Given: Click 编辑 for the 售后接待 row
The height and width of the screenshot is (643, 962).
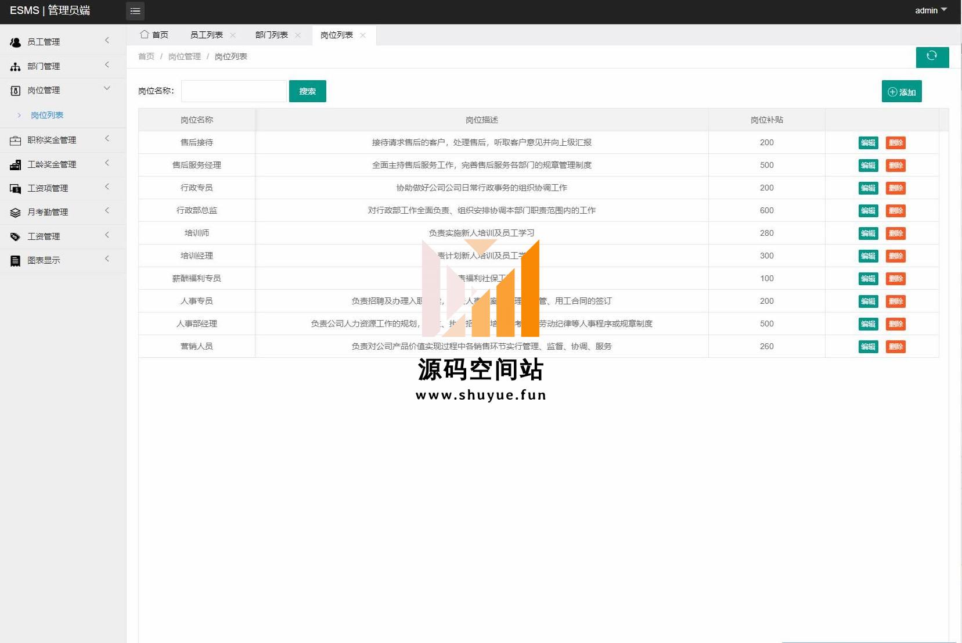Looking at the screenshot, I should [869, 143].
